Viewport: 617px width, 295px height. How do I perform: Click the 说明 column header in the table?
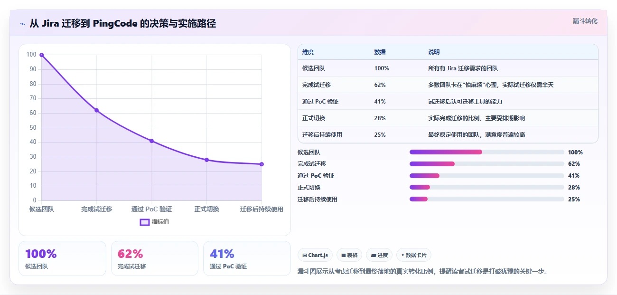434,52
